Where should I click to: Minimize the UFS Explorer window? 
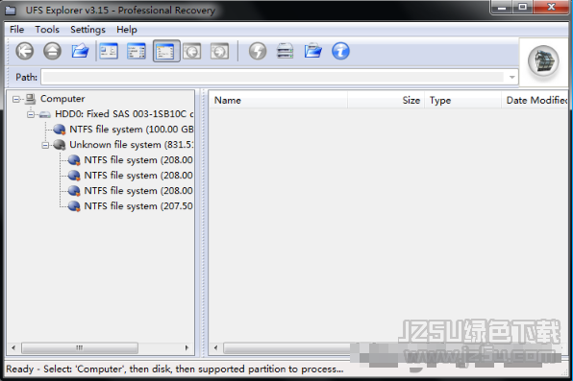502,8
